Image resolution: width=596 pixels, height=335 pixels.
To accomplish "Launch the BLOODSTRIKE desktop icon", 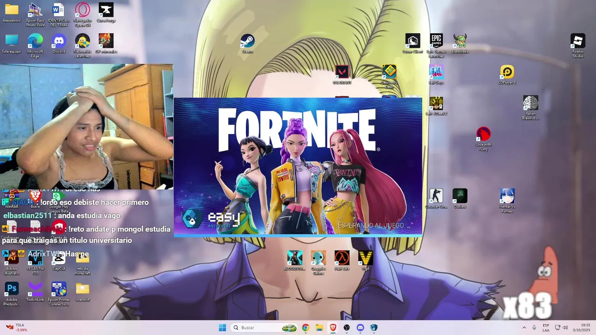I will (295, 261).
